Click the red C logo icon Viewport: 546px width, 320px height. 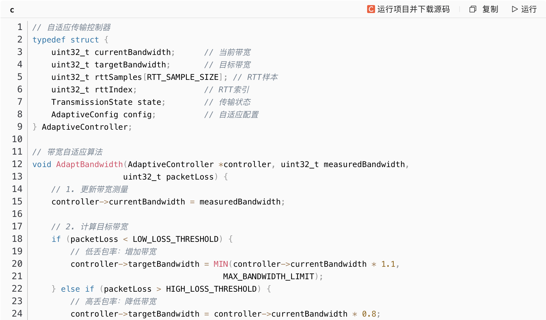(x=371, y=9)
